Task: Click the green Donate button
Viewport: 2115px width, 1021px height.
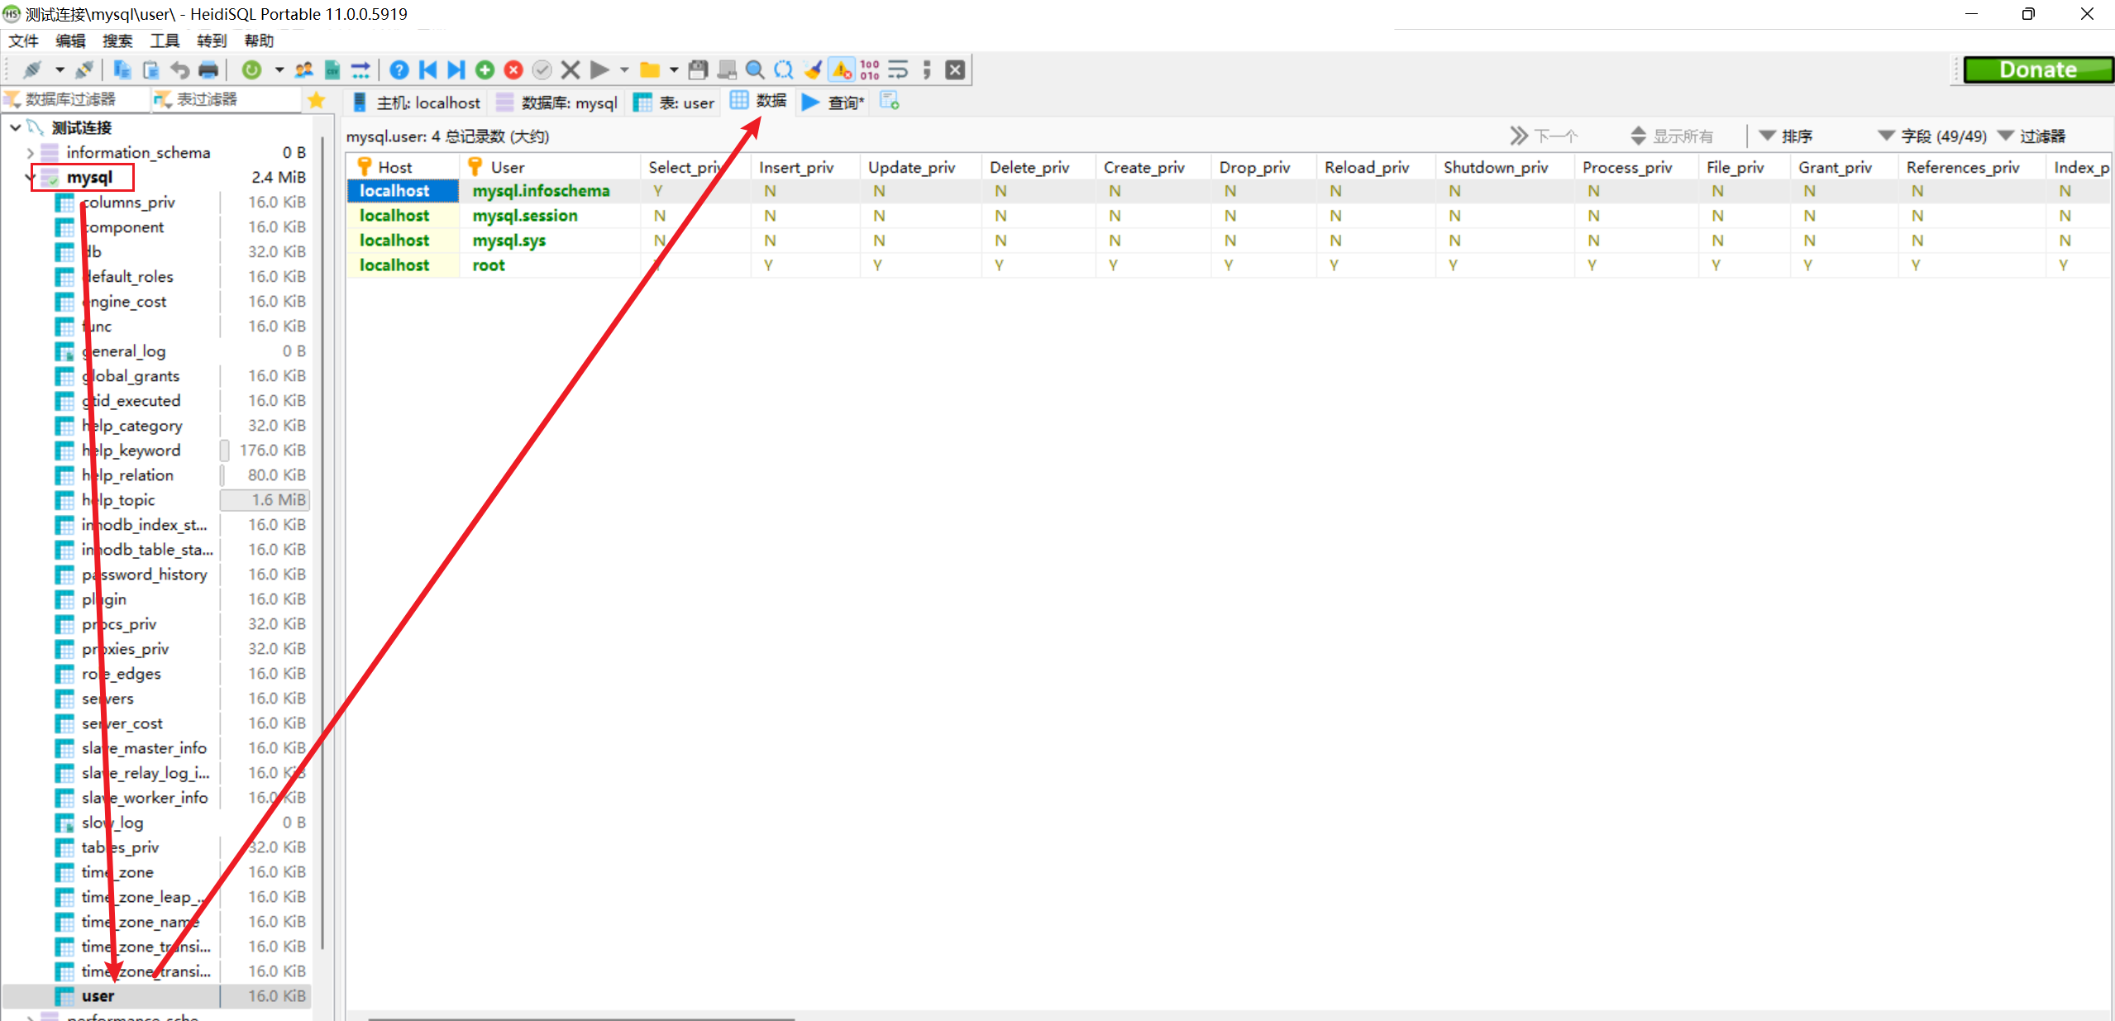Action: [x=2037, y=70]
